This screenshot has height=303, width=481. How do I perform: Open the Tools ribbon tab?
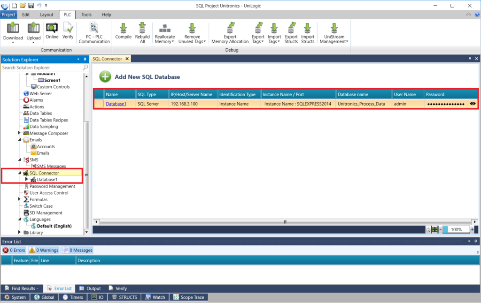click(x=86, y=15)
